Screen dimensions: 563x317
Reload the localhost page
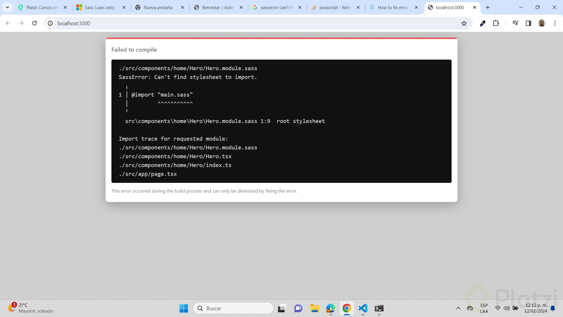click(34, 23)
